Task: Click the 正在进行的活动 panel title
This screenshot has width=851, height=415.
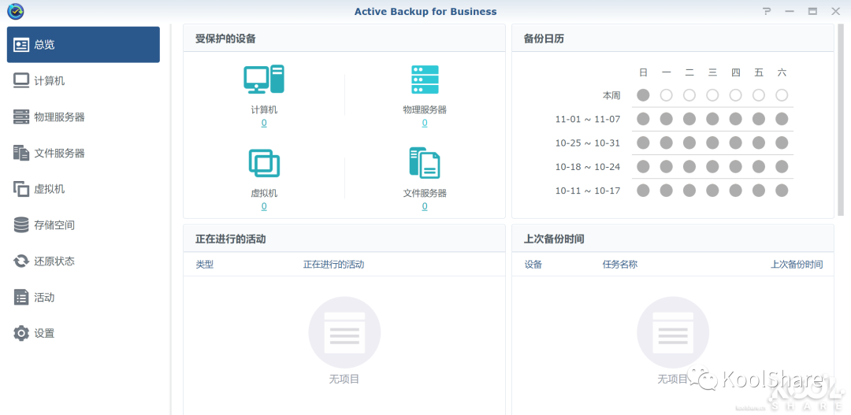Action: [x=231, y=239]
